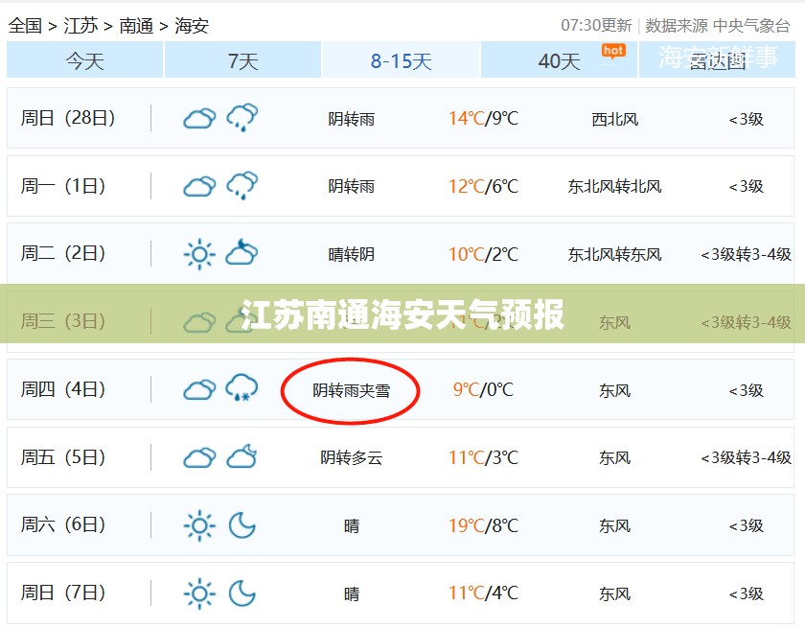Screen dimensions: 805x628
Task: Go to 全国 breadcrumb link
Action: pos(25,25)
